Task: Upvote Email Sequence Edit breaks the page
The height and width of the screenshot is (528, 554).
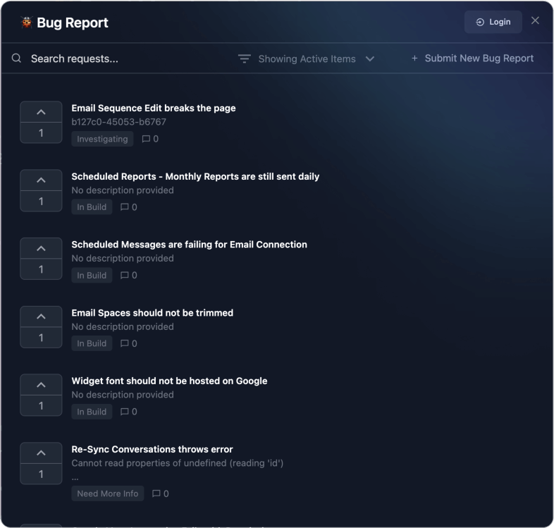Action: pyautogui.click(x=41, y=112)
